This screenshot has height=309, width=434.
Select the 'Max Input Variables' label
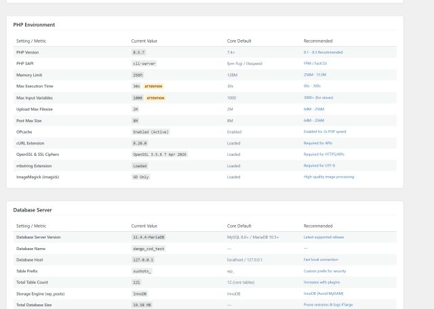tap(35, 98)
